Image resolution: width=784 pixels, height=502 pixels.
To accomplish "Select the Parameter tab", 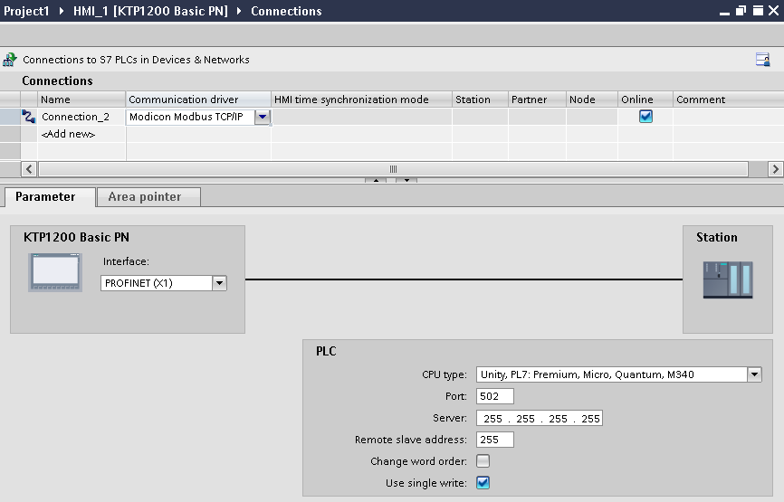I will [45, 197].
